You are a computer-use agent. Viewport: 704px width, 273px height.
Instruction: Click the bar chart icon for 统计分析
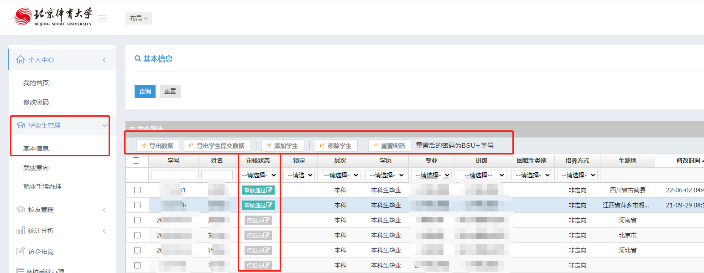21,231
